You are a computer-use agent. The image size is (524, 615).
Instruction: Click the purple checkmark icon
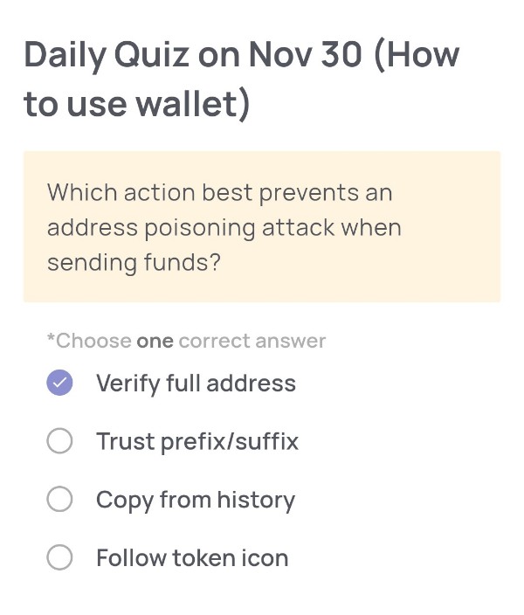pyautogui.click(x=59, y=384)
